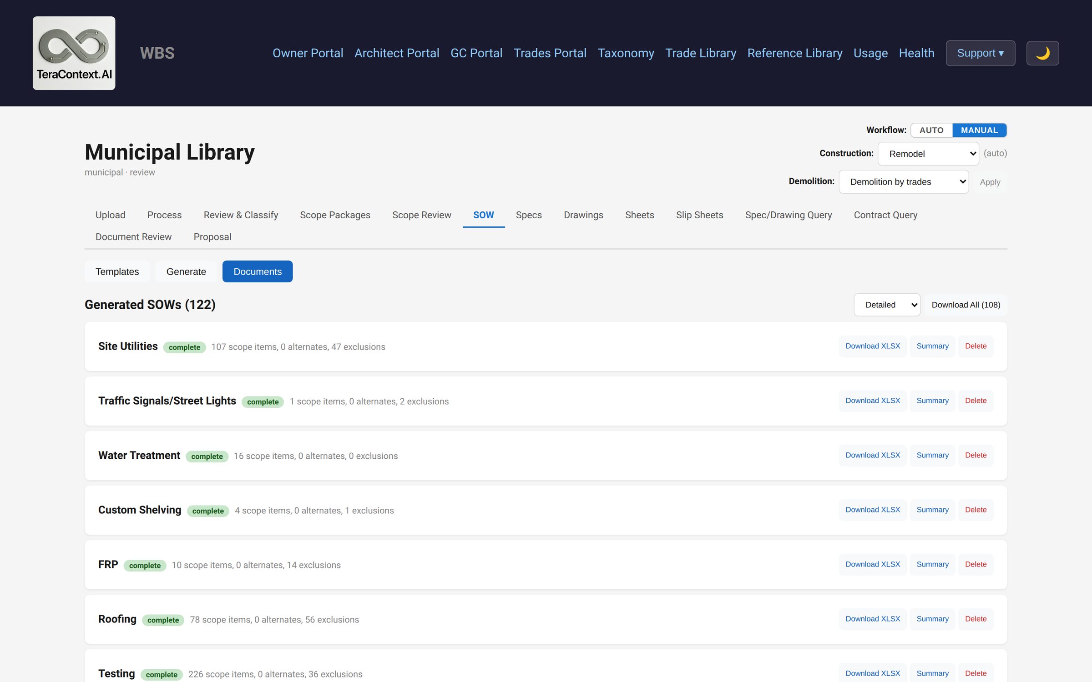Expand the Detailed format dropdown
The image size is (1092, 682).
(x=887, y=305)
